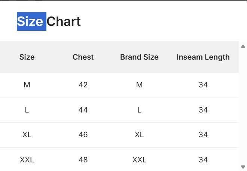Click the inseam length 34 in the M row
This screenshot has width=247, height=171.
[203, 85]
